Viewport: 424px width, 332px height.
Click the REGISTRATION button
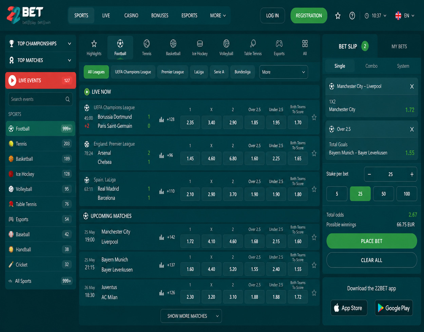click(x=309, y=16)
